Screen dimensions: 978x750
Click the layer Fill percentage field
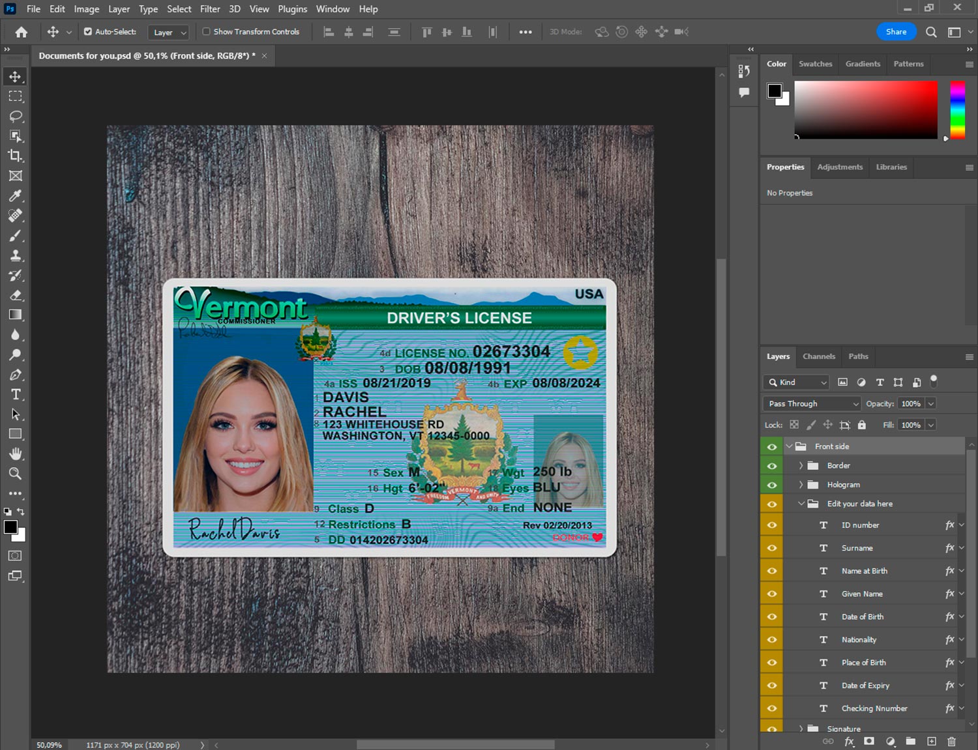(x=911, y=425)
